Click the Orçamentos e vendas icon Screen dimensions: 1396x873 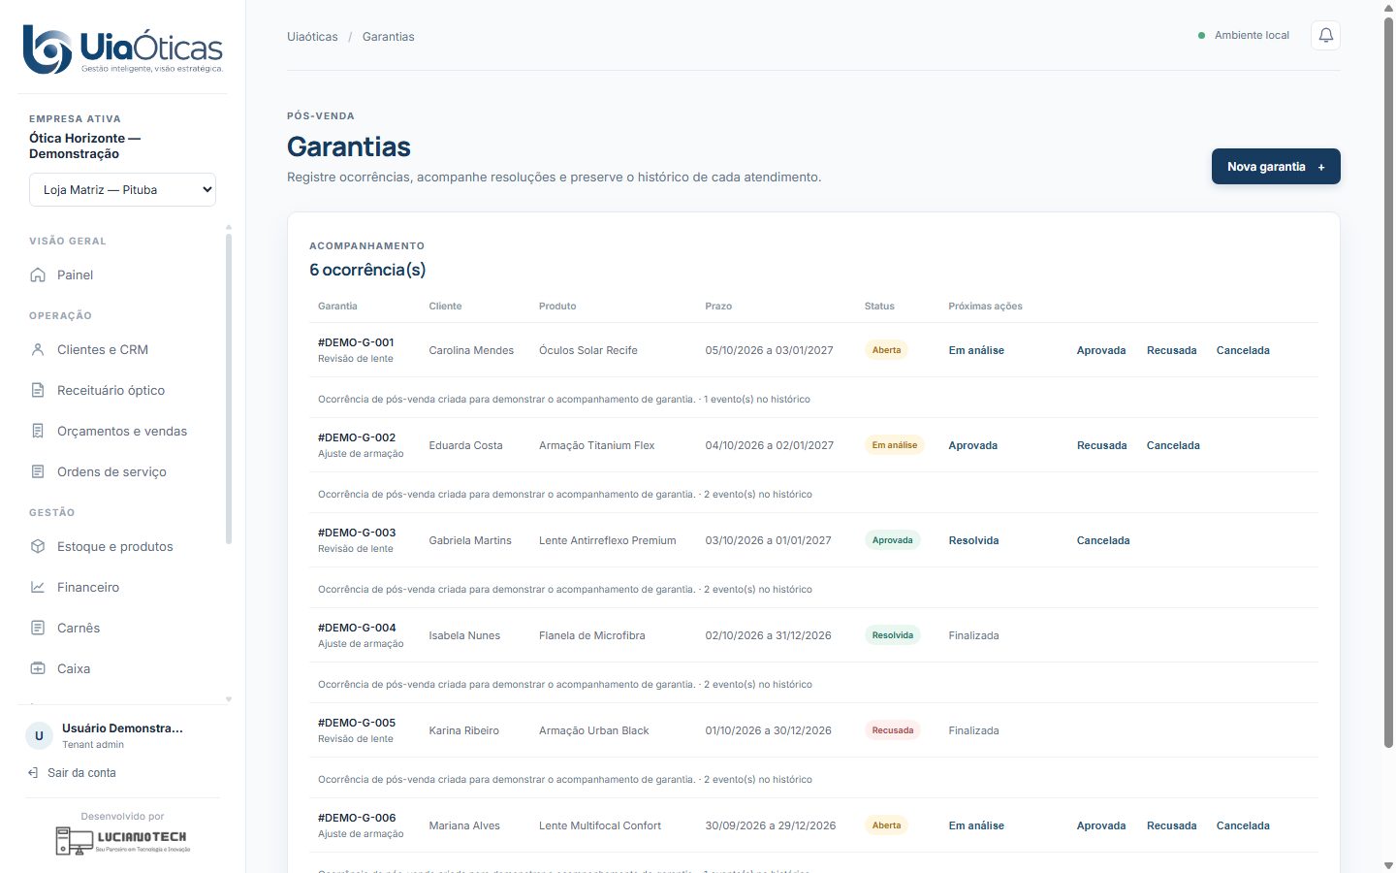(38, 432)
